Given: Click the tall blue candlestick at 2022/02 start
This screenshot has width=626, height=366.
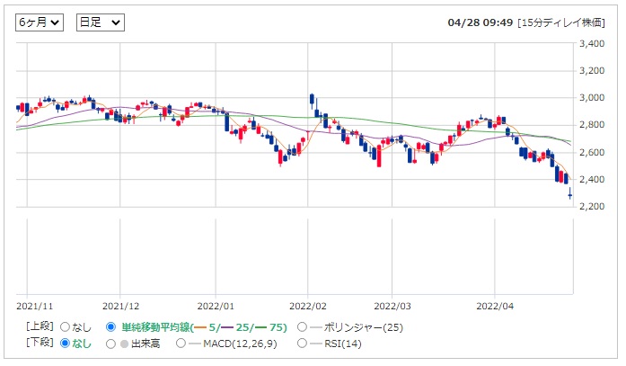Looking at the screenshot, I should (312, 101).
